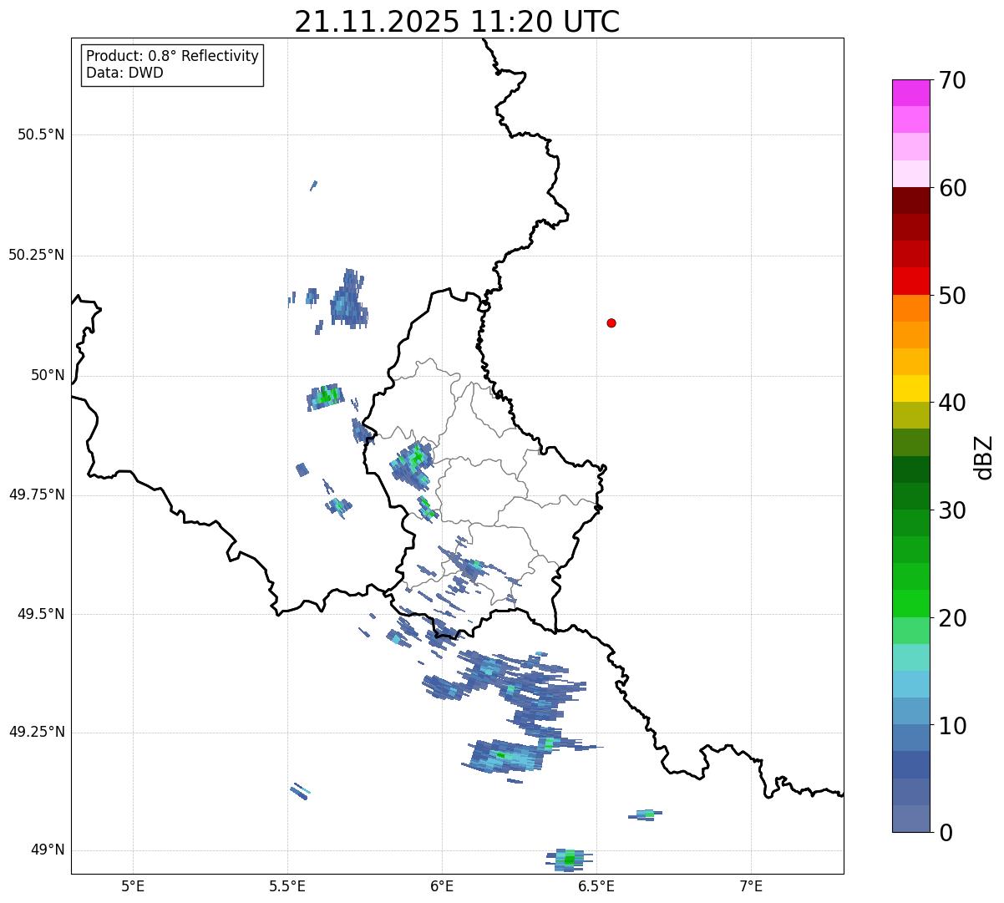Click the colorbar tick label 40
The image size is (1004, 903).
[952, 403]
